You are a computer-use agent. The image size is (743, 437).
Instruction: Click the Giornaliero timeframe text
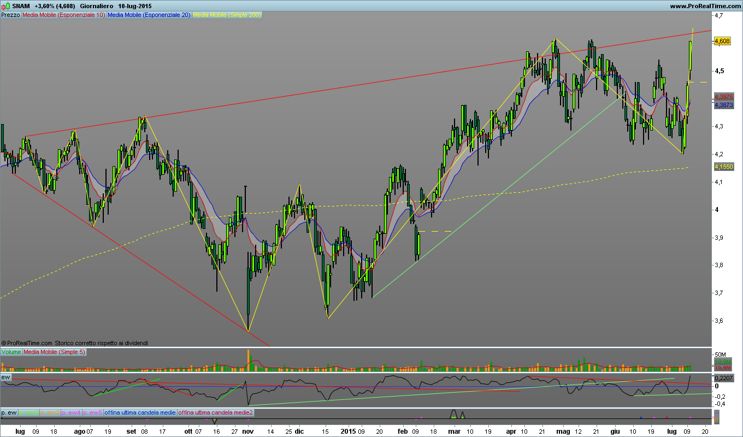pos(97,6)
